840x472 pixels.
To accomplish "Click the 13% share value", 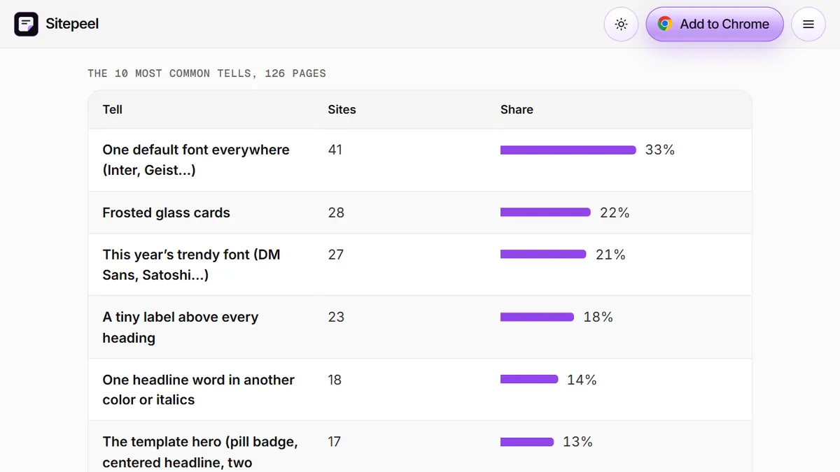I will point(577,442).
